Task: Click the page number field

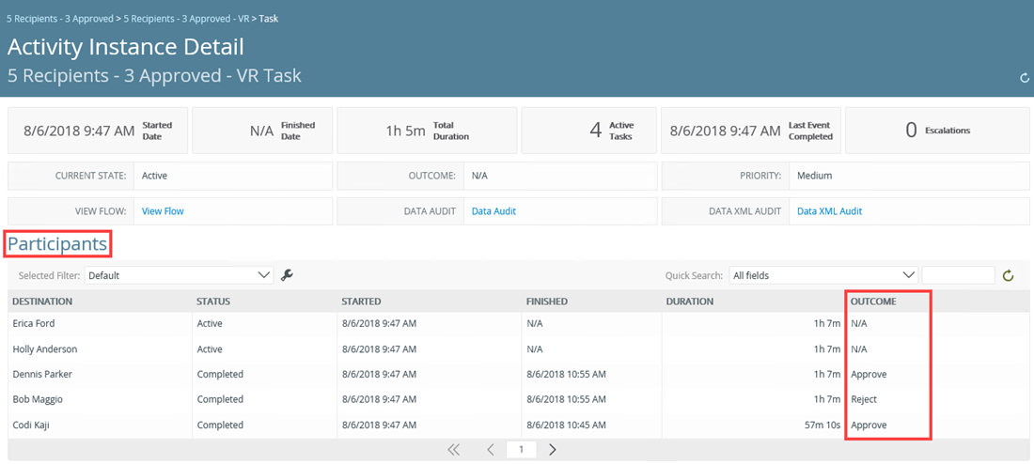Action: click(x=521, y=450)
